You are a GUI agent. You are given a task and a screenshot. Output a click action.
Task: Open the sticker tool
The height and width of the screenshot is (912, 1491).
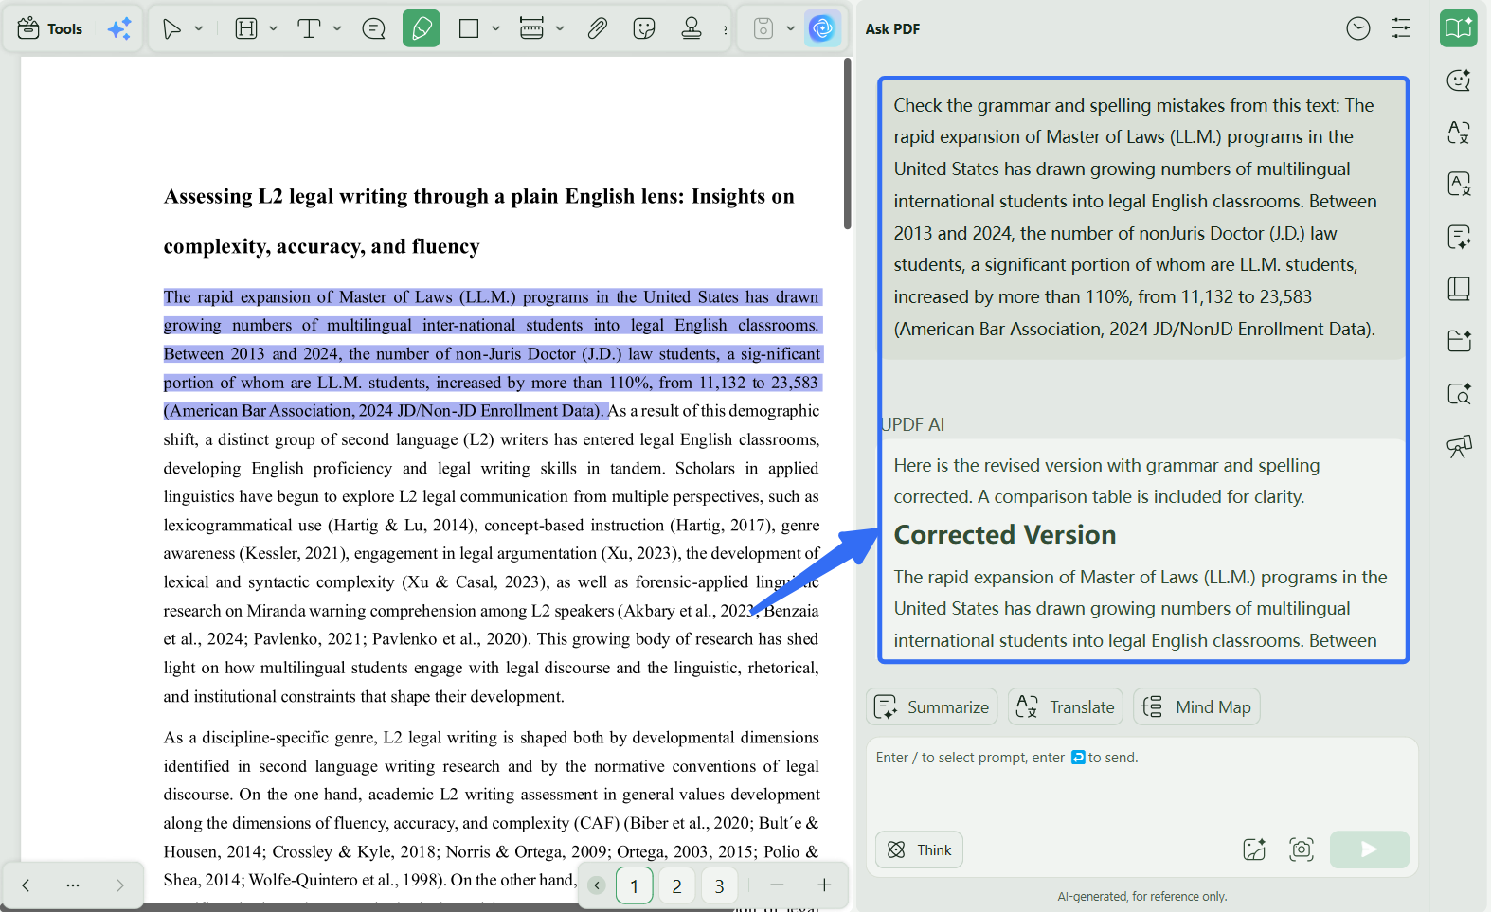coord(644,28)
